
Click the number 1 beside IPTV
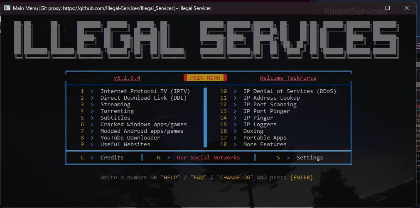82,91
